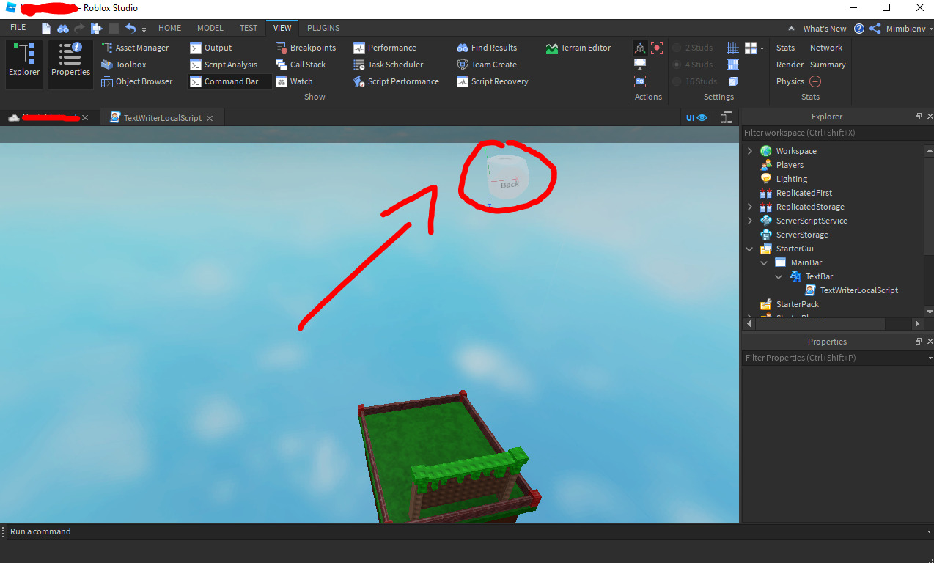934x563 pixels.
Task: Switch to the MODEL tab
Action: 210,27
